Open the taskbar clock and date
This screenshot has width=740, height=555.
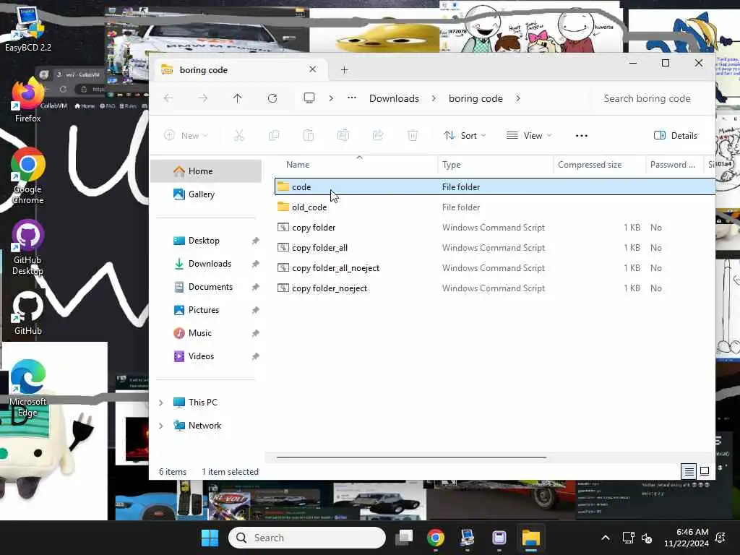687,538
